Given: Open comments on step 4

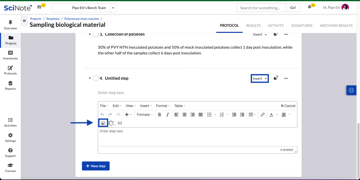Looking at the screenshot, I should [275, 78].
